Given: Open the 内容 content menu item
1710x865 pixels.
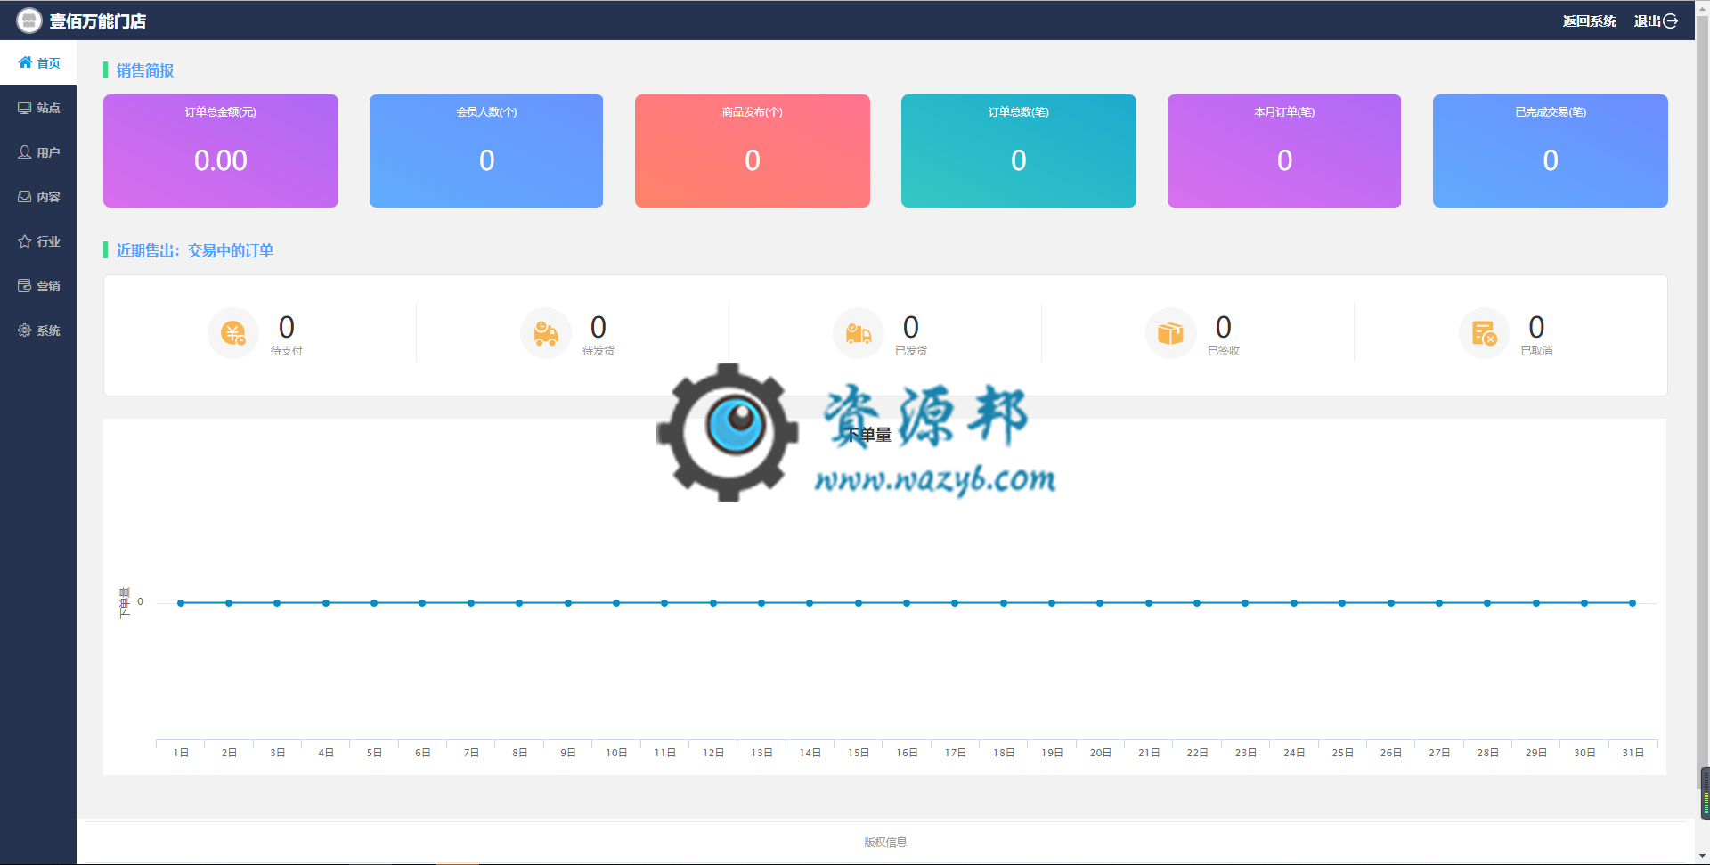Looking at the screenshot, I should point(38,197).
